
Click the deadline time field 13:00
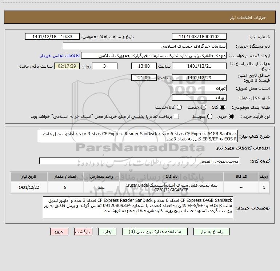[144, 66]
